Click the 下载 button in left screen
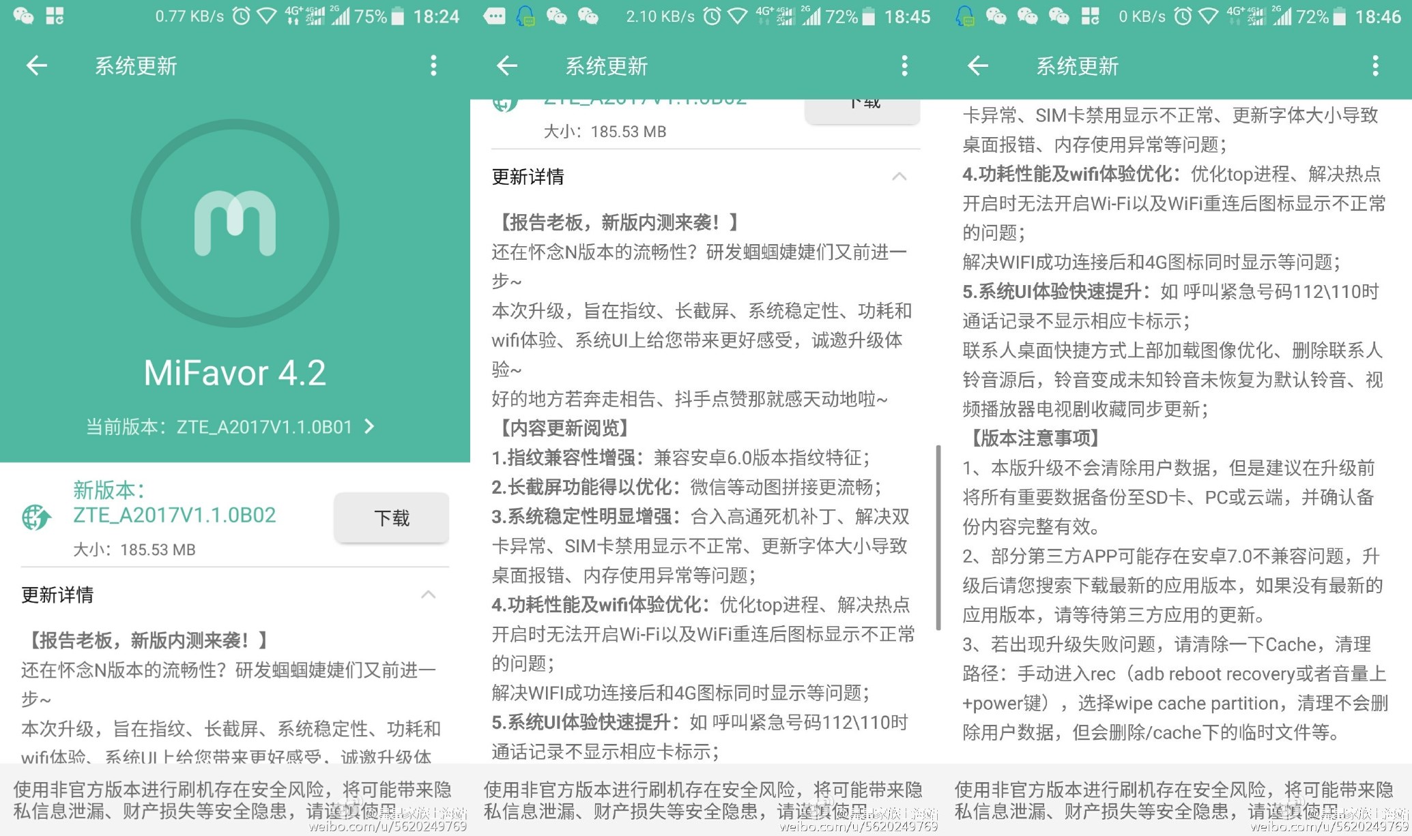Screen dimensions: 1412x836 click(x=392, y=518)
